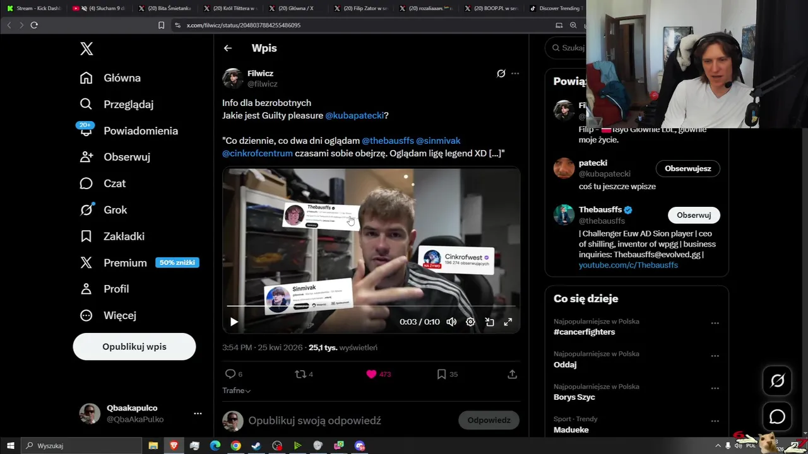
Task: Open the X logo home icon
Action: (x=86, y=49)
